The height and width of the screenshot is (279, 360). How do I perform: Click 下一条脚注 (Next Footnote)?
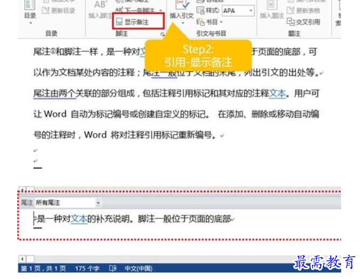[x=135, y=10]
